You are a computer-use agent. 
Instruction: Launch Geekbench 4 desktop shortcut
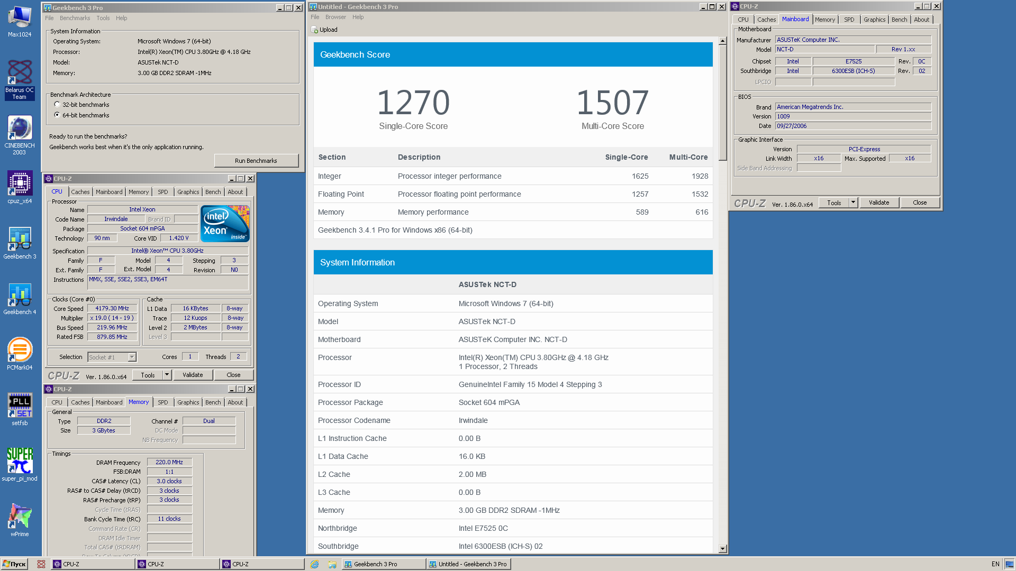click(20, 299)
